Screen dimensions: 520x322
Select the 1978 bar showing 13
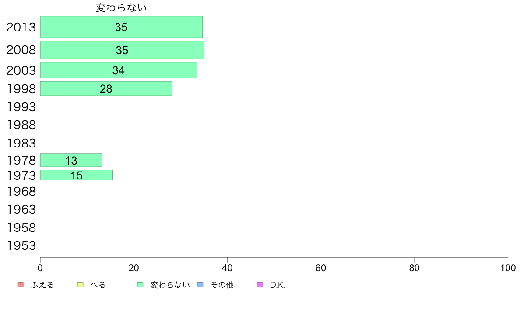71,160
